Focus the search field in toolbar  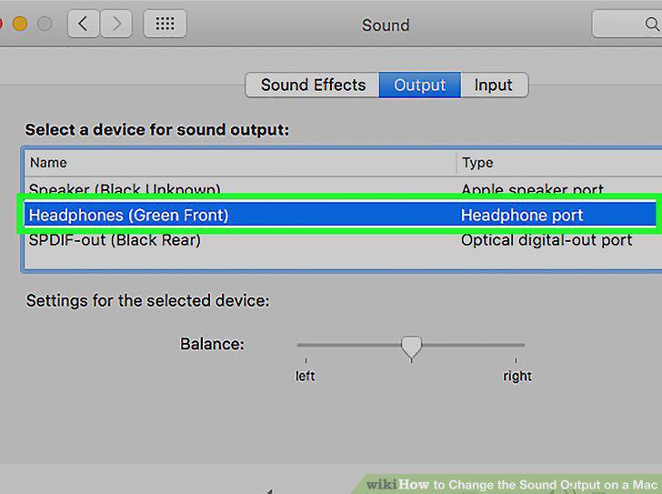tap(627, 24)
